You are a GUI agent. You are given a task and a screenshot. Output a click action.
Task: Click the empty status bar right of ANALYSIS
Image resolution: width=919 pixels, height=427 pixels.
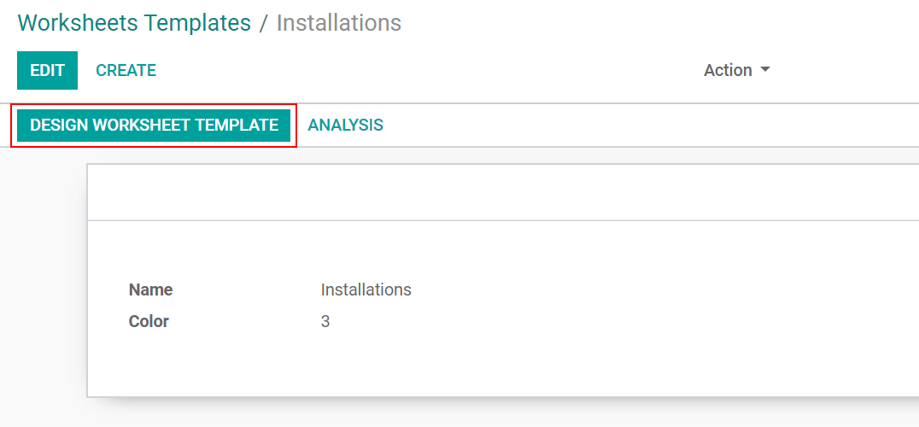coord(651,125)
